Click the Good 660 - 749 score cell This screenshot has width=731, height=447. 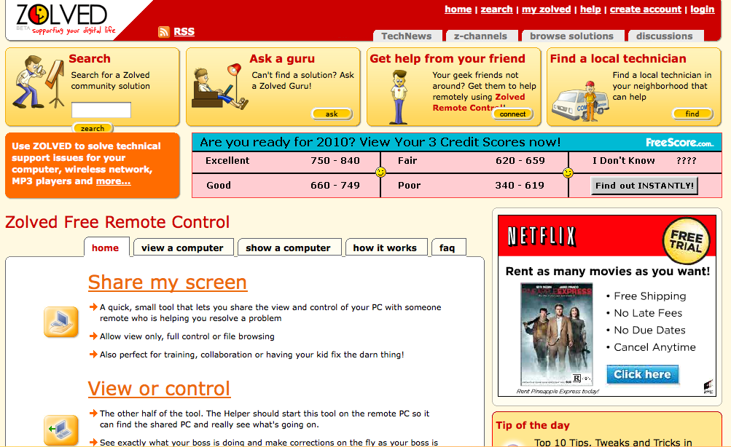click(286, 186)
